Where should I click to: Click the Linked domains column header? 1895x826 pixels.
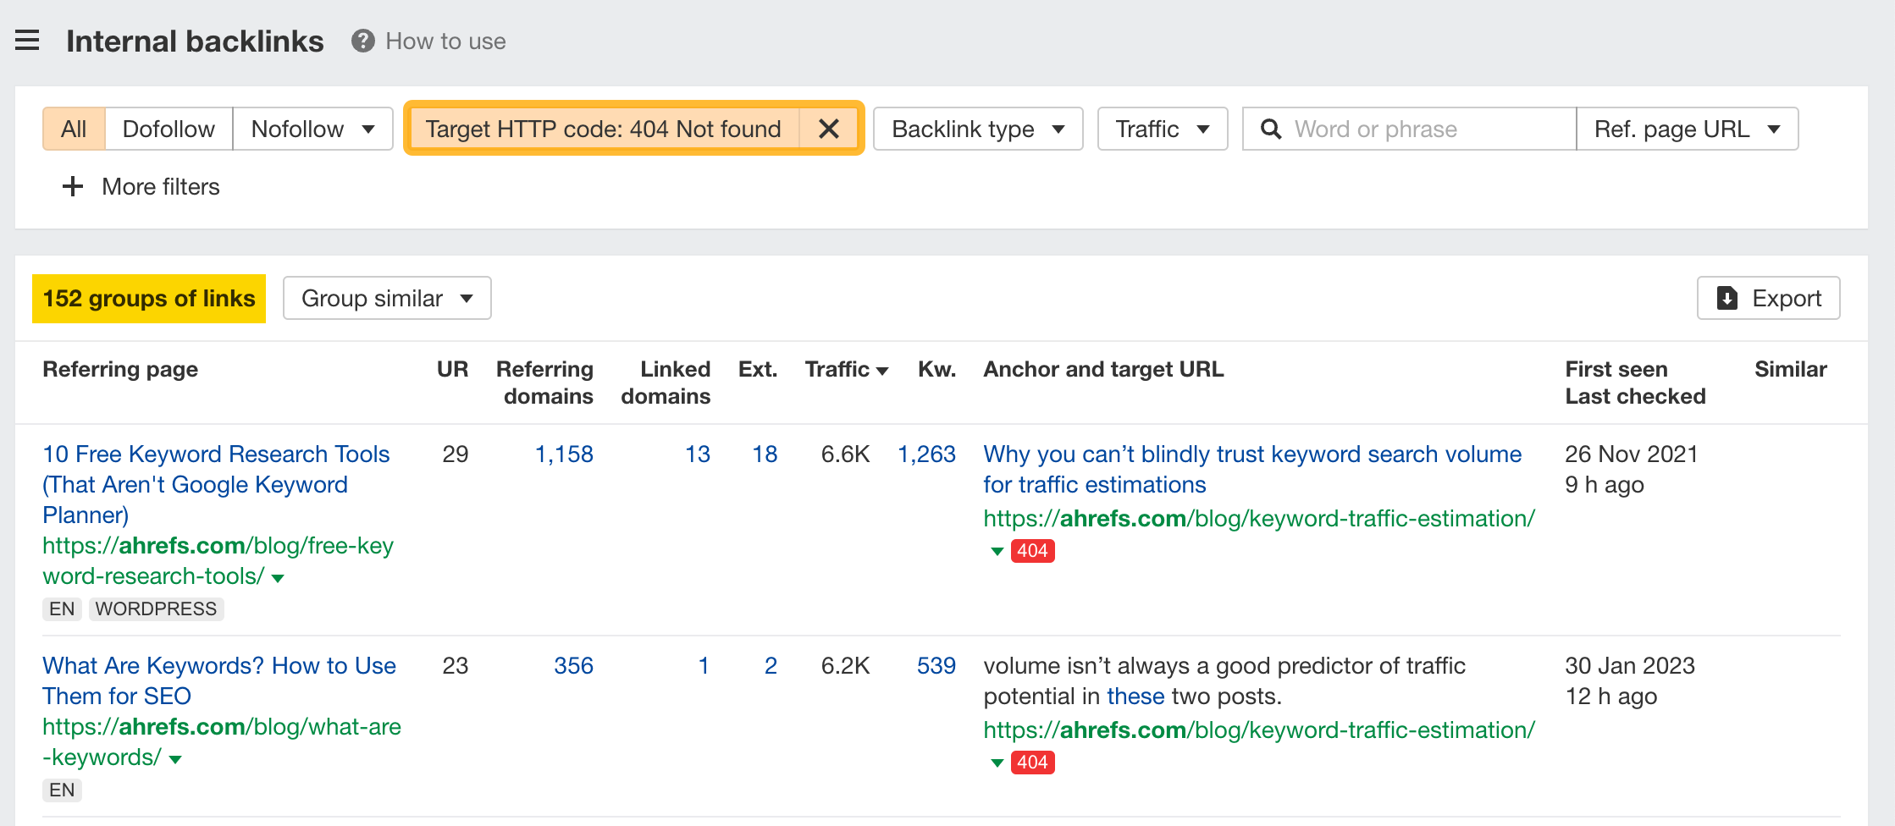(666, 383)
